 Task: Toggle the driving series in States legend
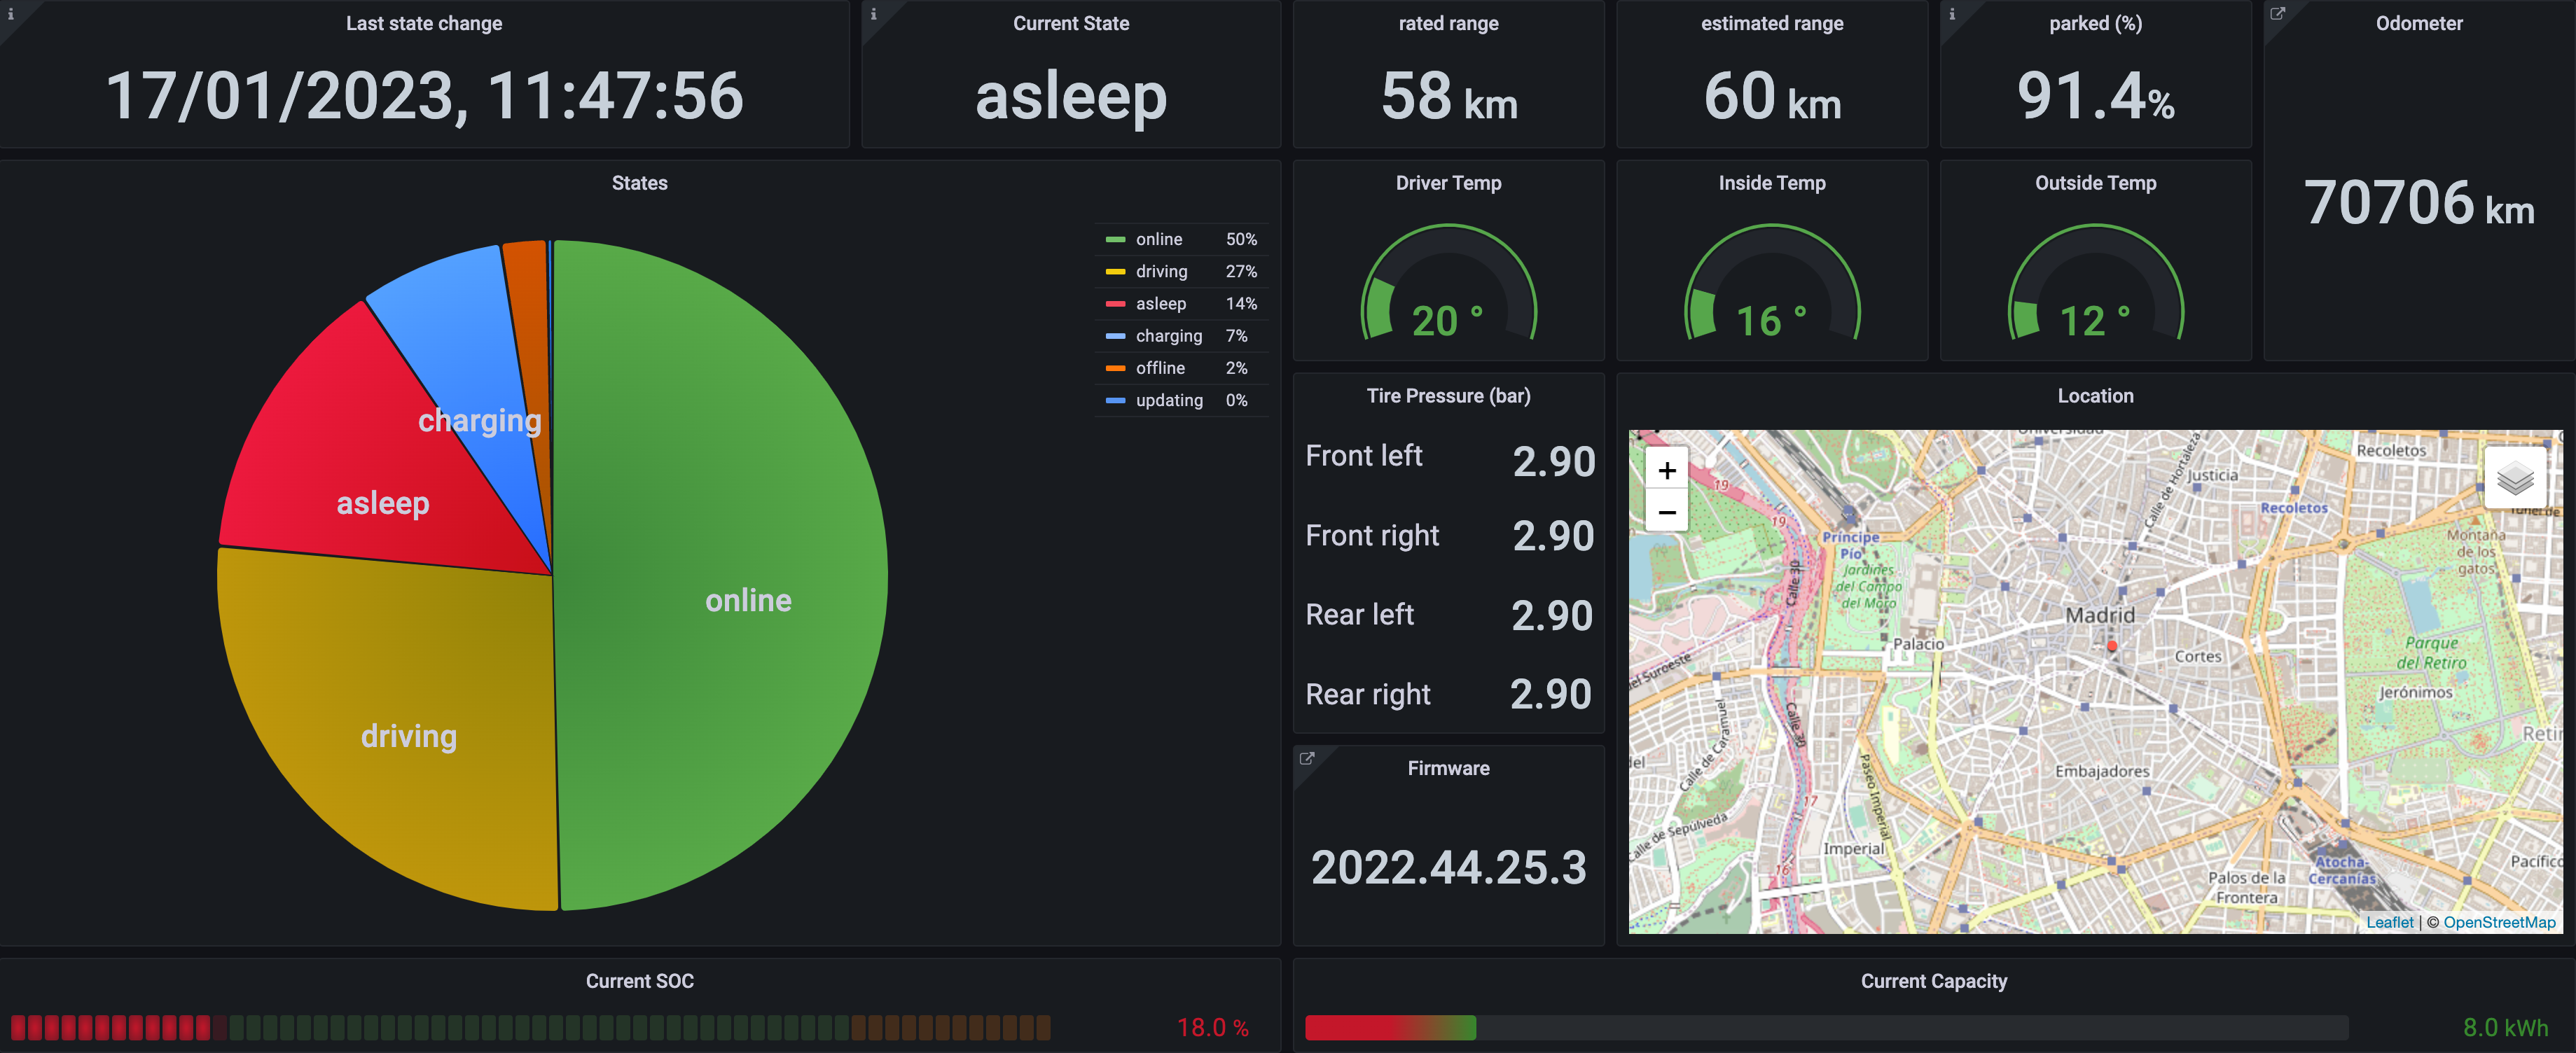(1161, 271)
